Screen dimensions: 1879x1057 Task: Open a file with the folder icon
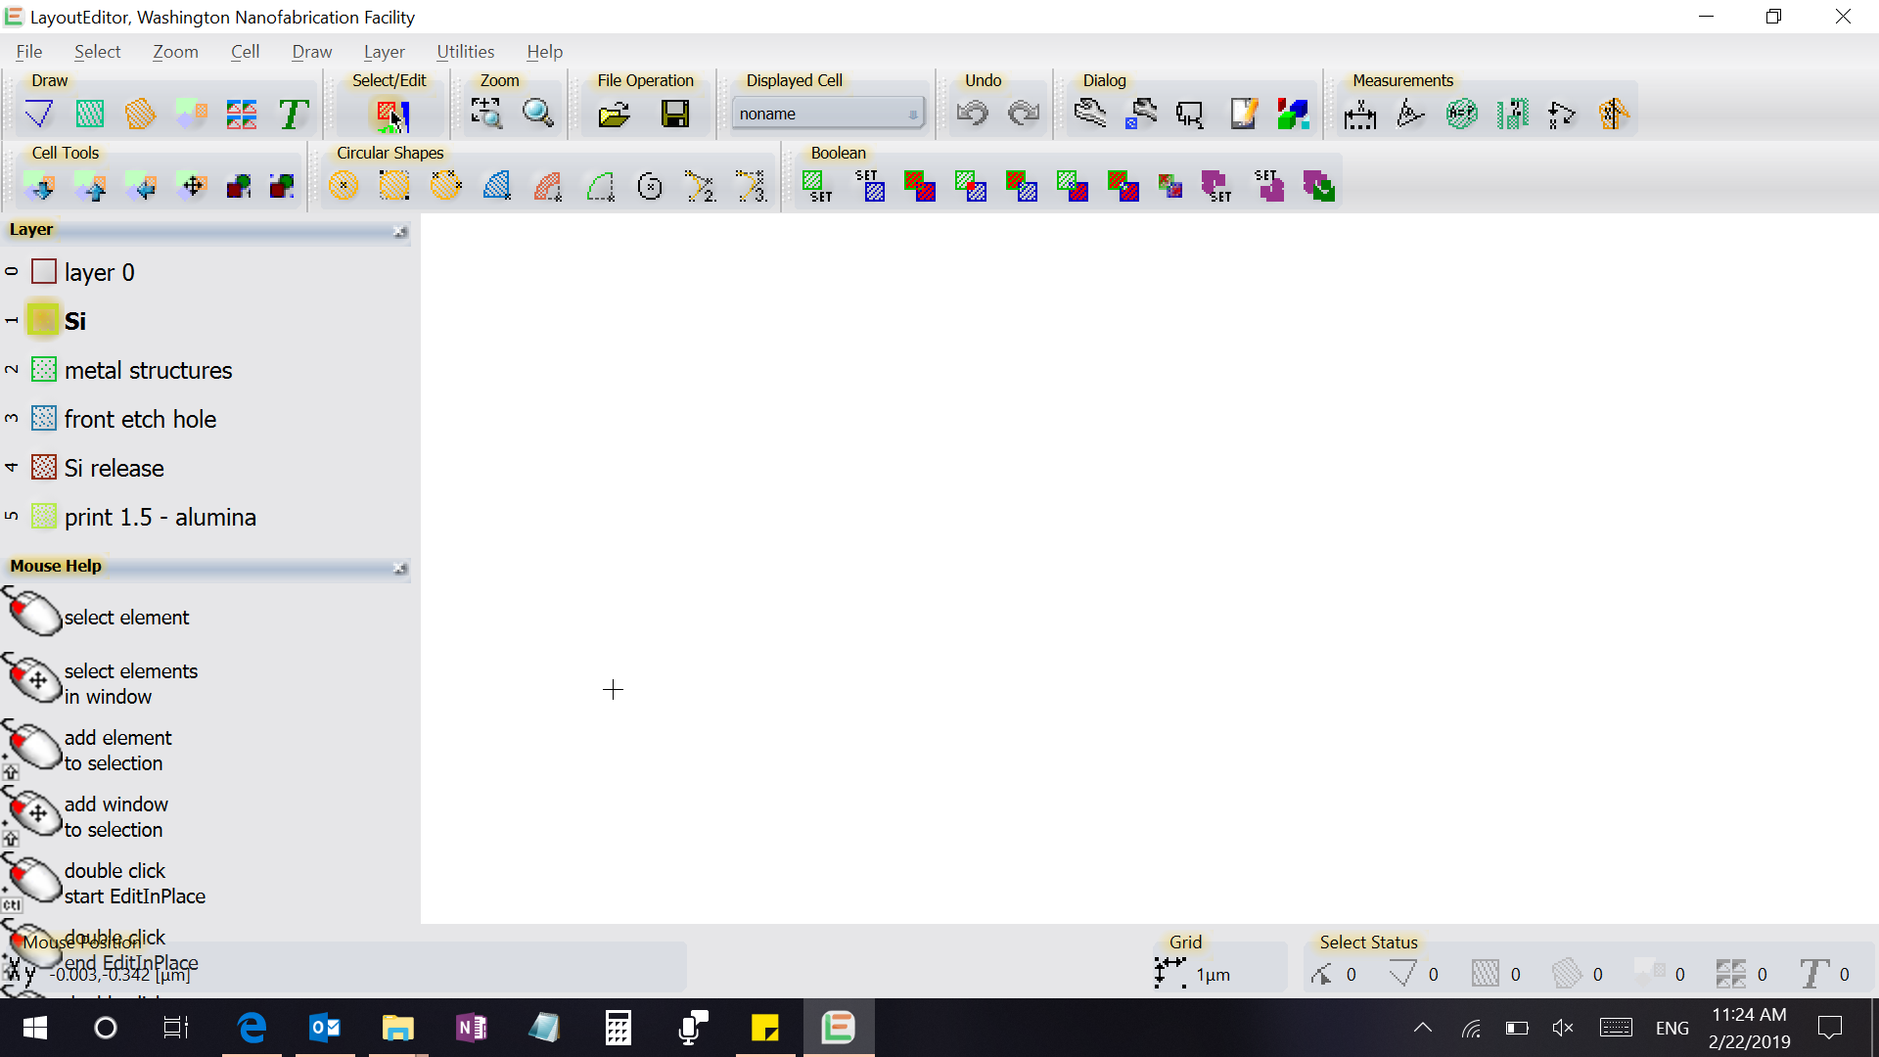tap(614, 115)
